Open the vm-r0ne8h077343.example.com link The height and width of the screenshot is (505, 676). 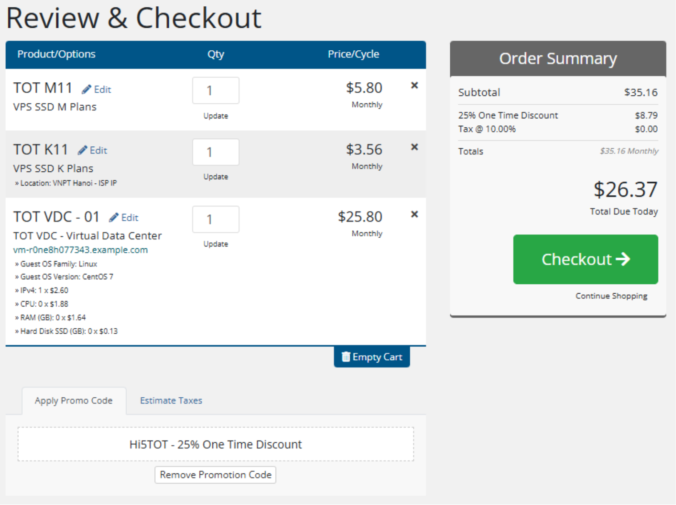coord(80,250)
